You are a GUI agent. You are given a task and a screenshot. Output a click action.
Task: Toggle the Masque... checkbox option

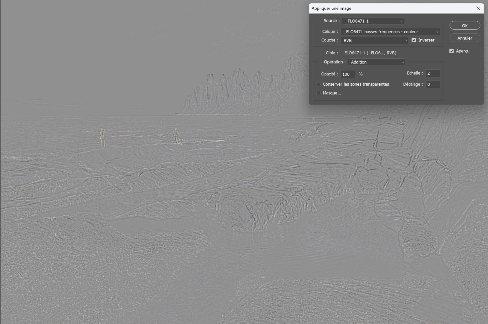pyautogui.click(x=318, y=93)
